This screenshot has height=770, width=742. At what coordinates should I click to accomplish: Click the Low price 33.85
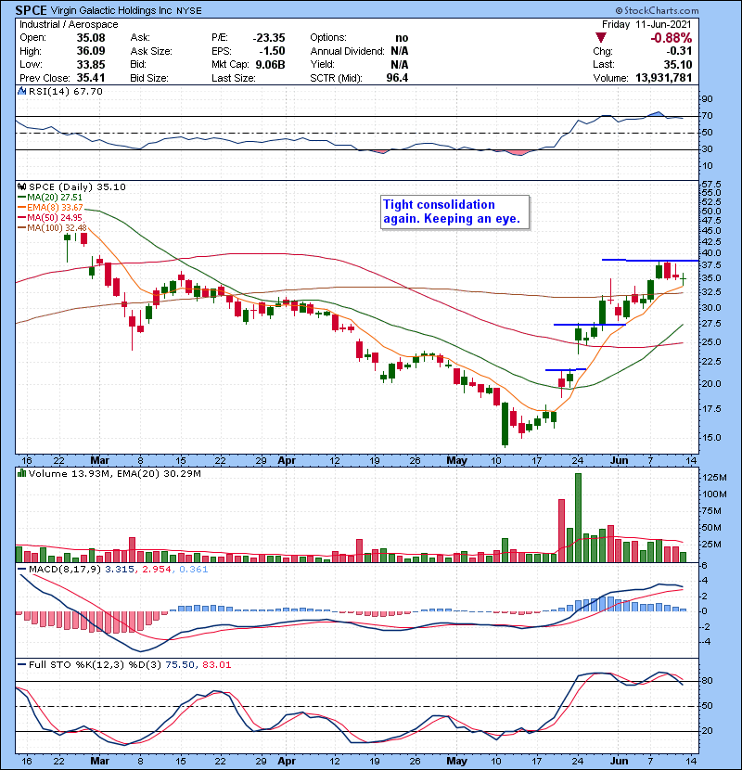[91, 64]
